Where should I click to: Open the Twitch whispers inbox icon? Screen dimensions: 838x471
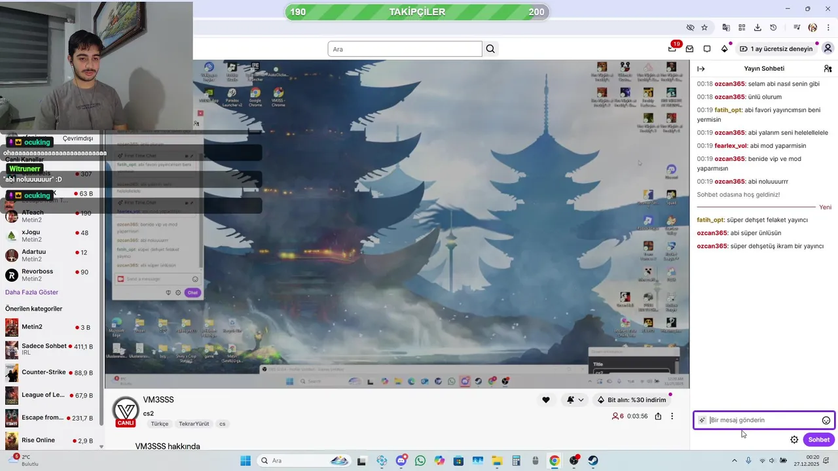point(689,49)
